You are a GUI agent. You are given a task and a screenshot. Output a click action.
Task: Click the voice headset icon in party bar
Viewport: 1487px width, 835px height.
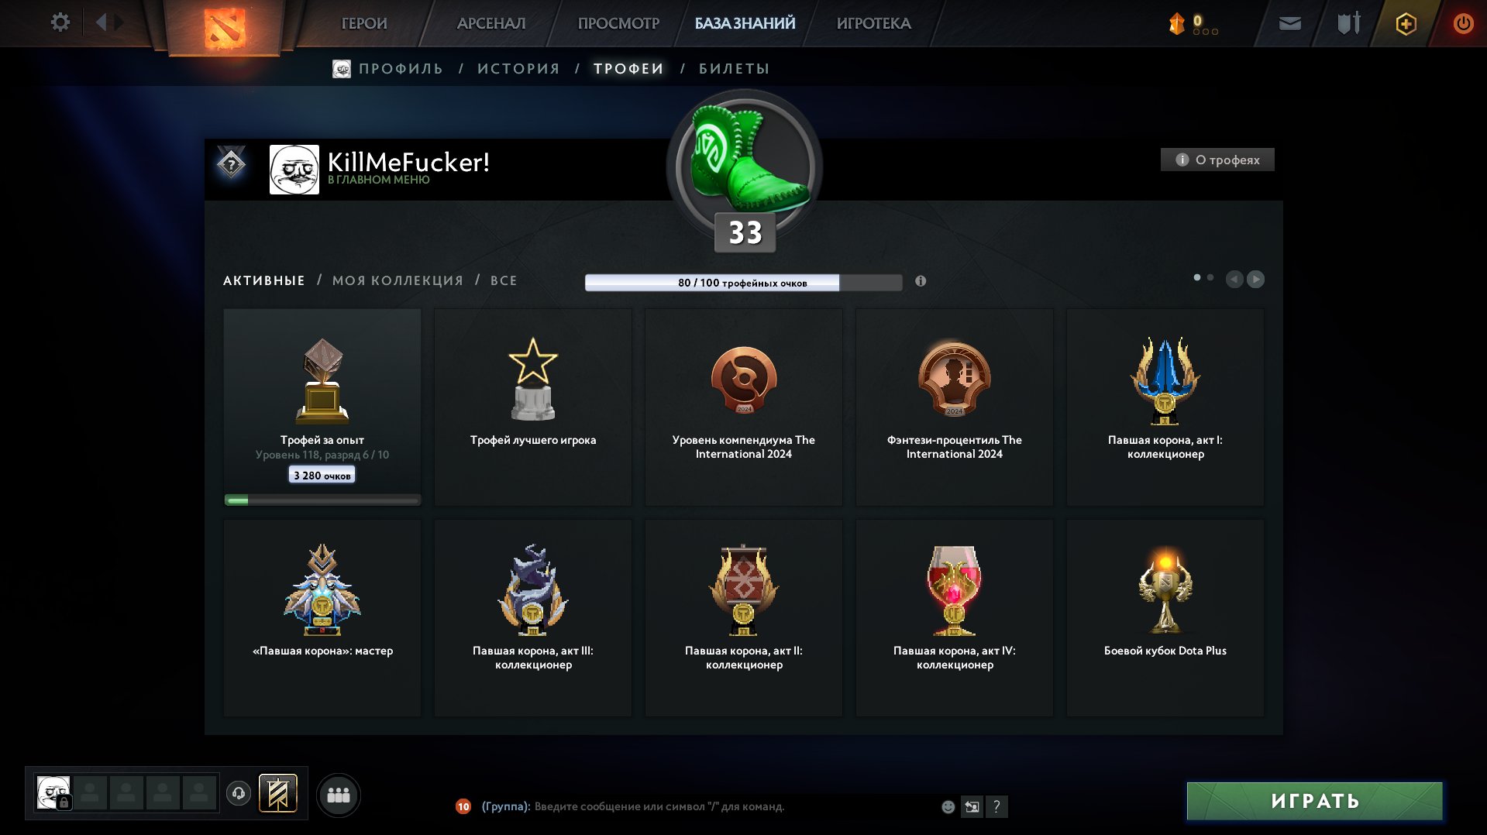pos(239,793)
